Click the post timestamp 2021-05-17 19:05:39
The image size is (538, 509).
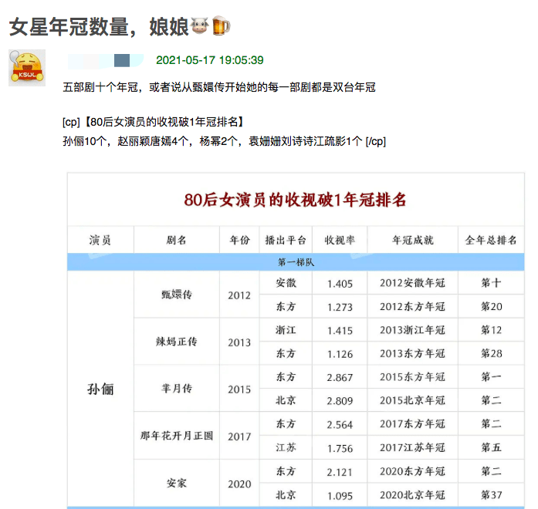click(x=210, y=60)
